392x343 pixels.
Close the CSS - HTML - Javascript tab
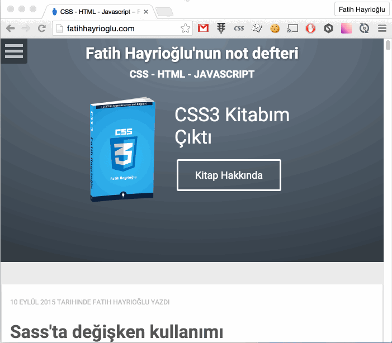145,11
